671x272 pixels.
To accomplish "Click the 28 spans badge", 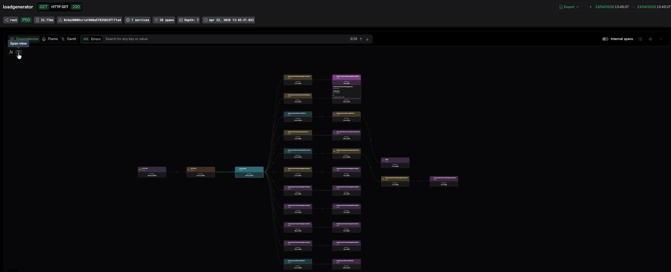I will pos(164,20).
